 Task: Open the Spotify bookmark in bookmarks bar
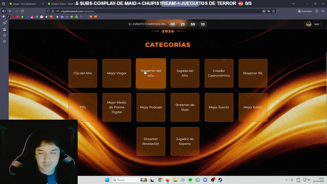(x=76, y=17)
